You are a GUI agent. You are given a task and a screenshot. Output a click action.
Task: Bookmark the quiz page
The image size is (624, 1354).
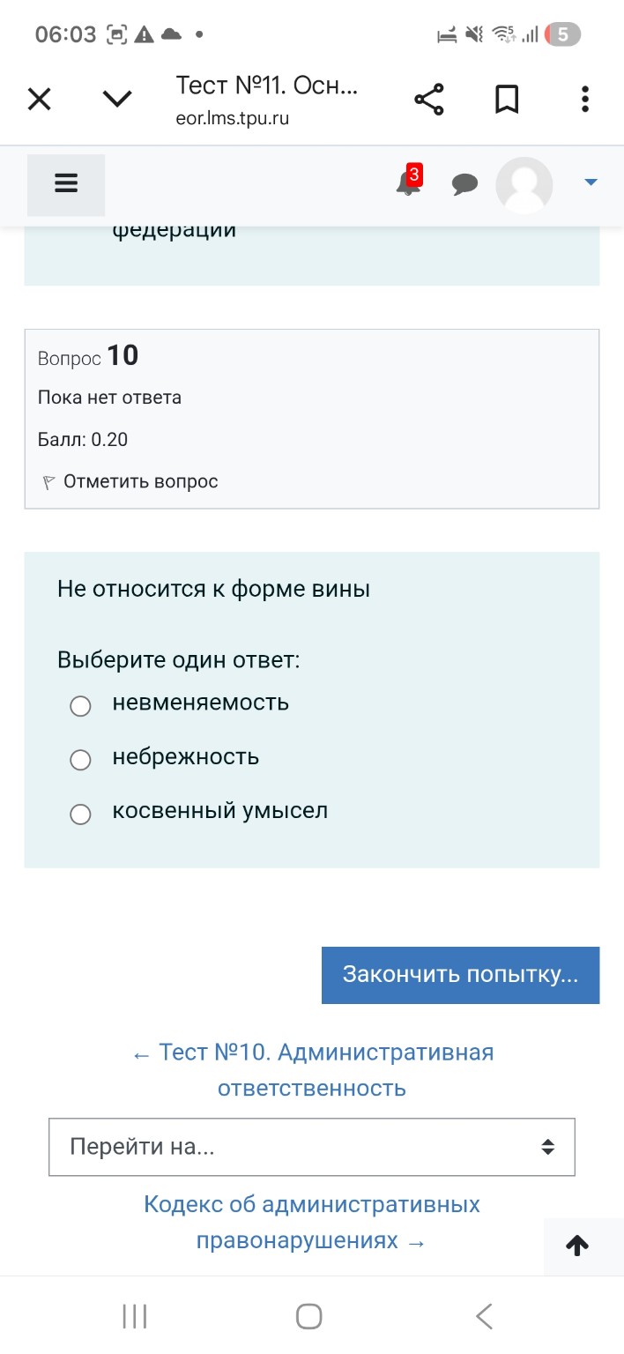click(507, 99)
